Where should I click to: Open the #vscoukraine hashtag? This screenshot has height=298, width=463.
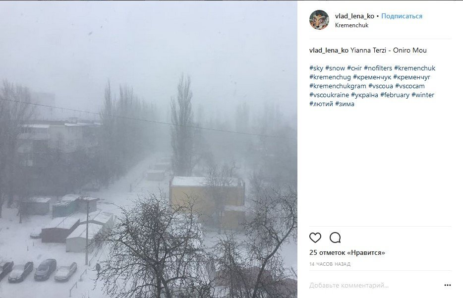tap(329, 95)
